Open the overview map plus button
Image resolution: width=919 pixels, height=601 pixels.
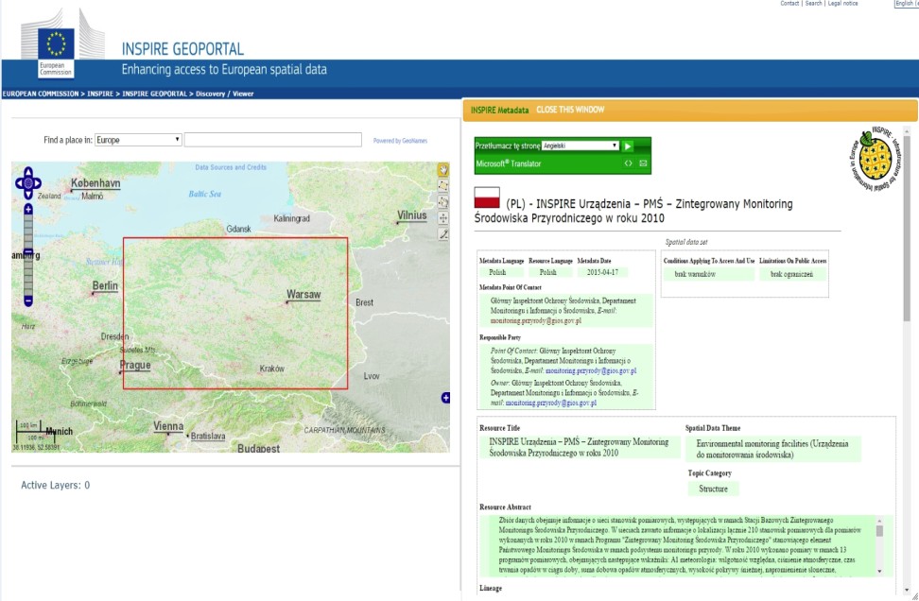click(445, 398)
